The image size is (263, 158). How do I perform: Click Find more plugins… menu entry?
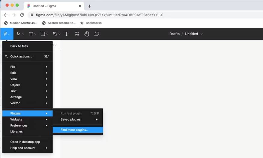75,130
